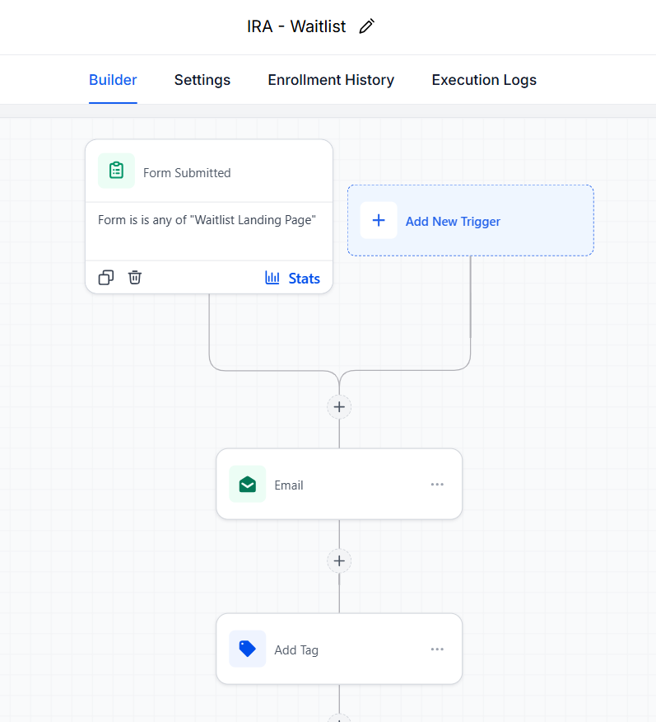
Task: Add an action above the Email step
Action: click(339, 407)
